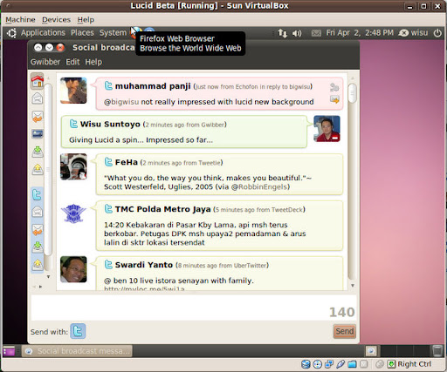The image size is (447, 372).
Task: Click the clock Fri Apr 2, 2:48 PM
Action: click(360, 33)
